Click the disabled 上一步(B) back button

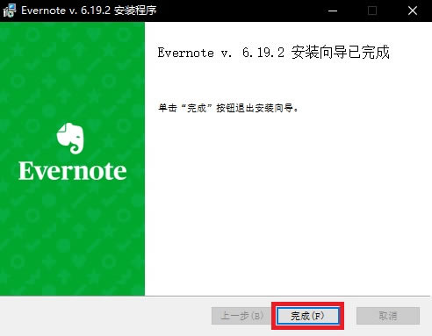[241, 316]
